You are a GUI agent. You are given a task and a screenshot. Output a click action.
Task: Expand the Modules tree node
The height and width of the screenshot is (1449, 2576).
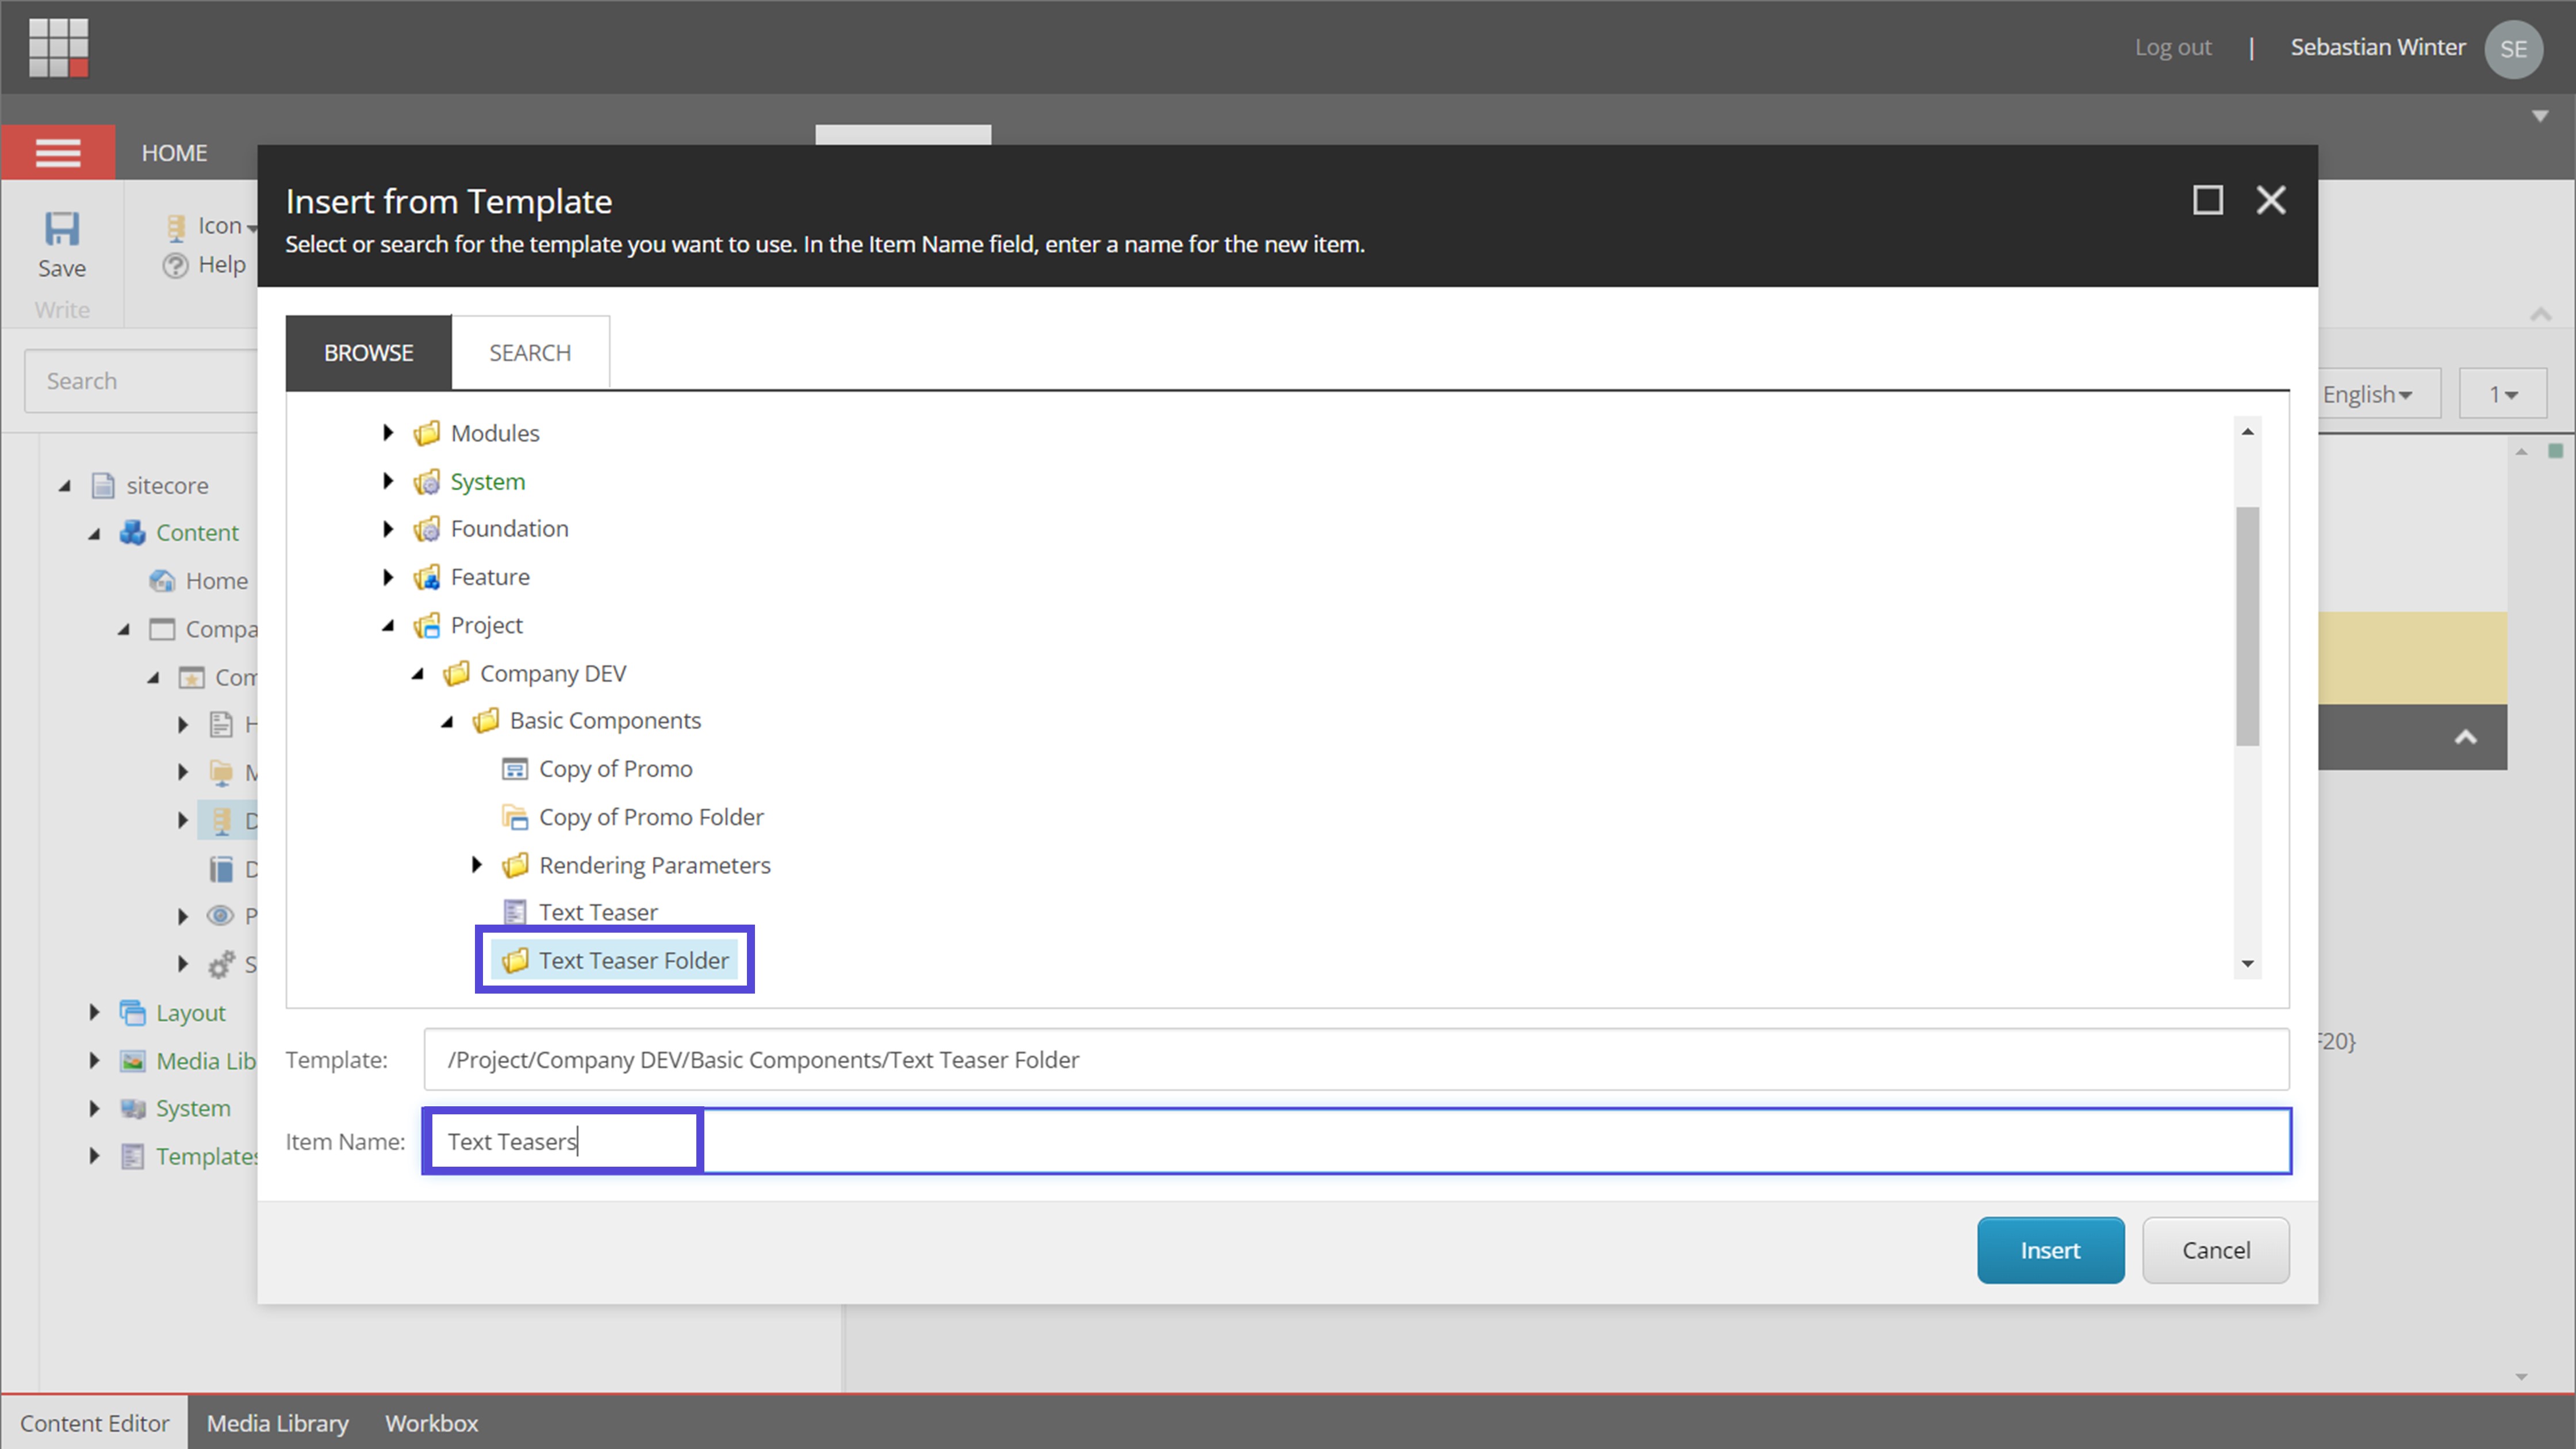pyautogui.click(x=388, y=432)
